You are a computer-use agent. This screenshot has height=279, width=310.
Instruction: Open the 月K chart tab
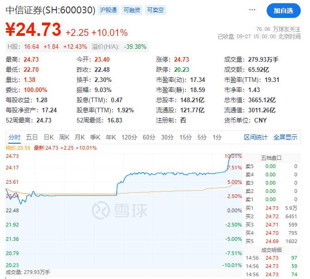(80, 137)
